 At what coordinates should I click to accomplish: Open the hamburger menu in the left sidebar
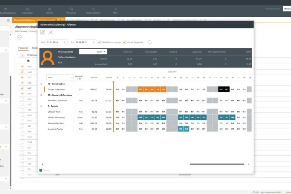pyautogui.click(x=8, y=20)
